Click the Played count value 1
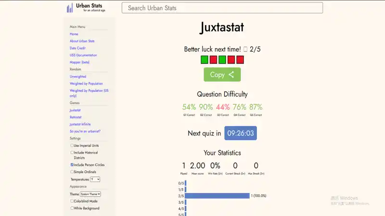The image size is (385, 216). point(184,165)
